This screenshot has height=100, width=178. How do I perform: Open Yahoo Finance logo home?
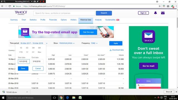(21, 13)
